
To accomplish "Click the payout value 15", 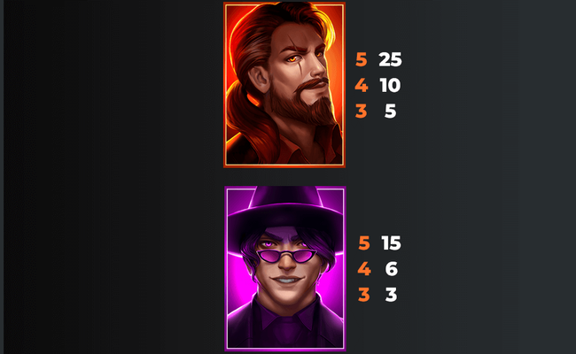I will [x=391, y=242].
